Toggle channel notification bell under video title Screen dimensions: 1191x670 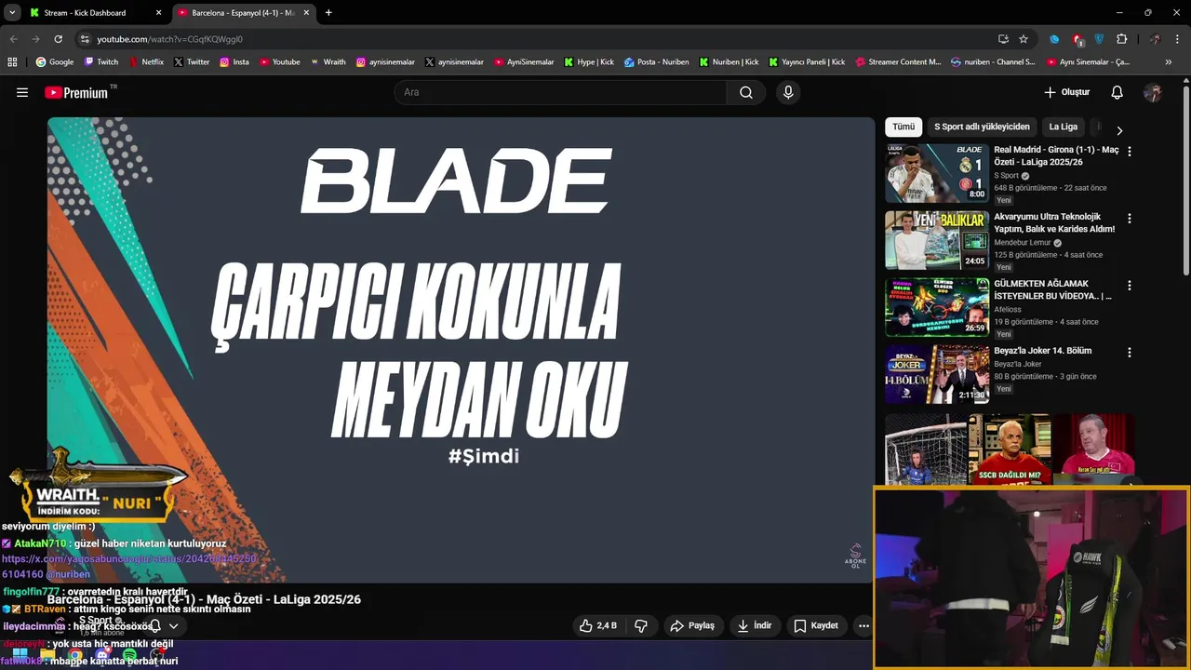point(155,626)
